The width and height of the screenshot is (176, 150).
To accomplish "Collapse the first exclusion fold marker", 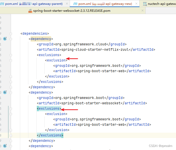I will click(11, 60).
